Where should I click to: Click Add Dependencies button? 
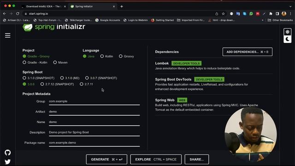tap(248, 52)
